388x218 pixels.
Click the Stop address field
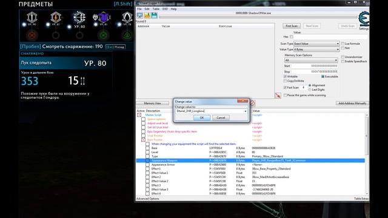tap(315, 71)
